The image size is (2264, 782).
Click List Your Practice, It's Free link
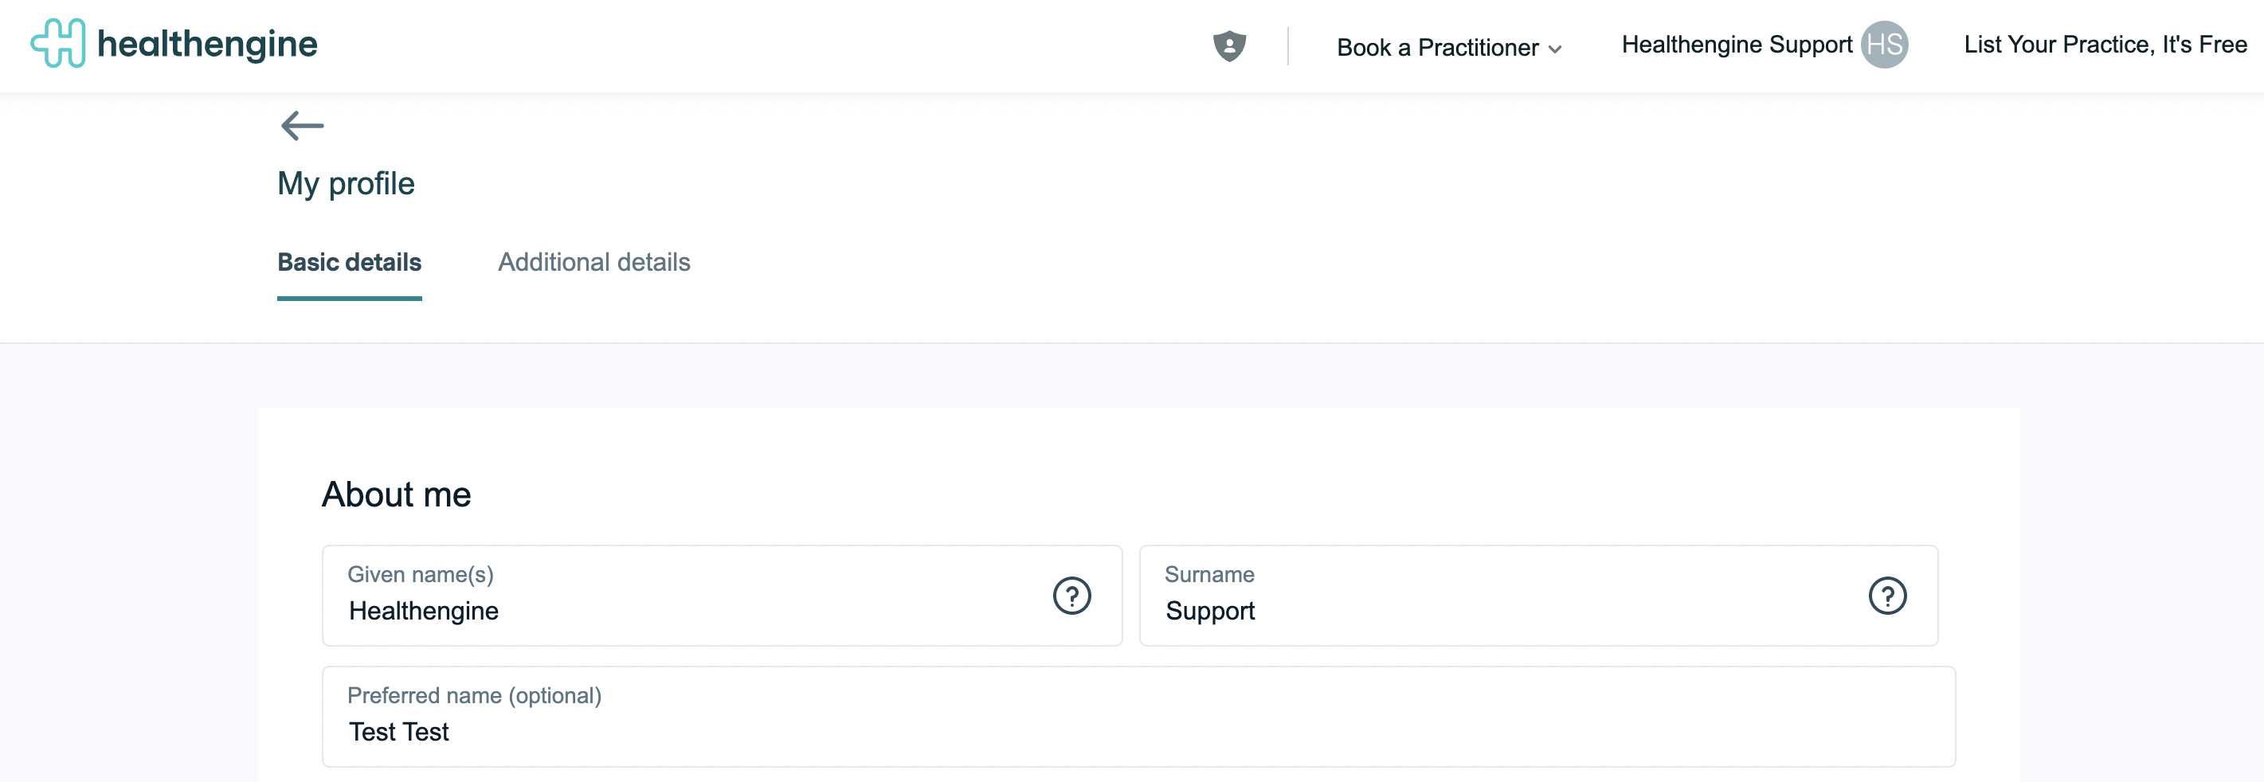2104,45
